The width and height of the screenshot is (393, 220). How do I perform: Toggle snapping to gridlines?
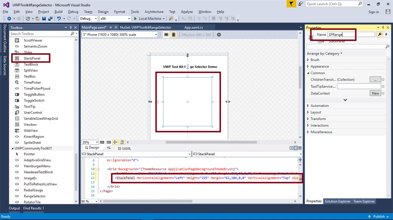pyautogui.click(x=109, y=142)
